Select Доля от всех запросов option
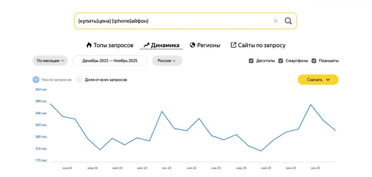372x177 pixels. click(80, 80)
